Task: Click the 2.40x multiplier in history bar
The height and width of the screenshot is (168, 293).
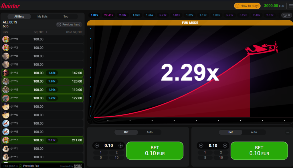Action: point(256,15)
